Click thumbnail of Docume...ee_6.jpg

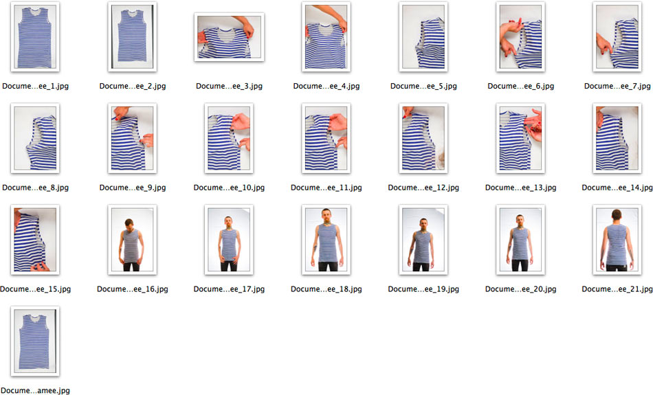520,36
